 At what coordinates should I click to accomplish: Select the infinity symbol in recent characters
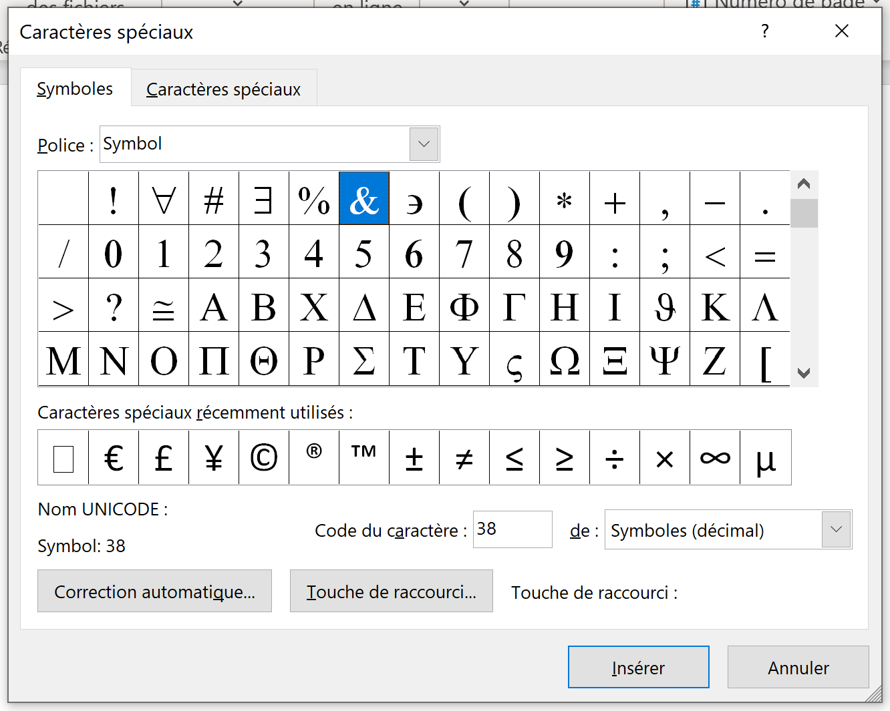tap(714, 458)
